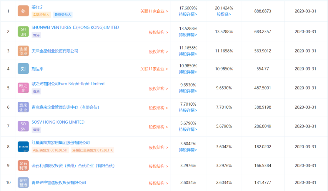
Task: Click the 红星美凯龙 company logo
Action: 23,147
